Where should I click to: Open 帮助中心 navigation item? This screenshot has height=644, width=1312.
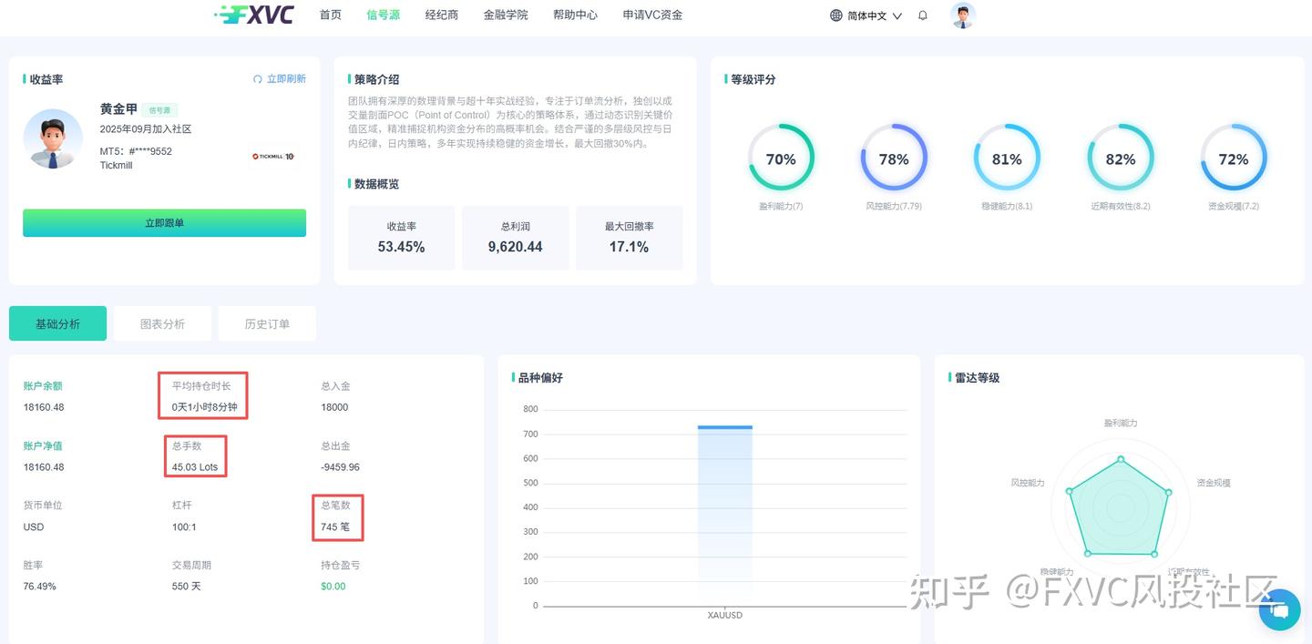(x=576, y=15)
